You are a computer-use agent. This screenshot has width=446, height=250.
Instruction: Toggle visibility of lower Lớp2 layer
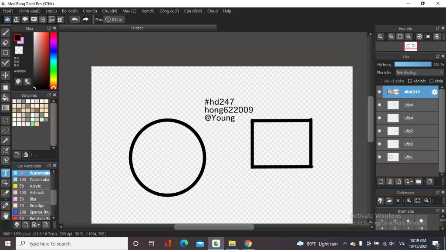click(379, 144)
